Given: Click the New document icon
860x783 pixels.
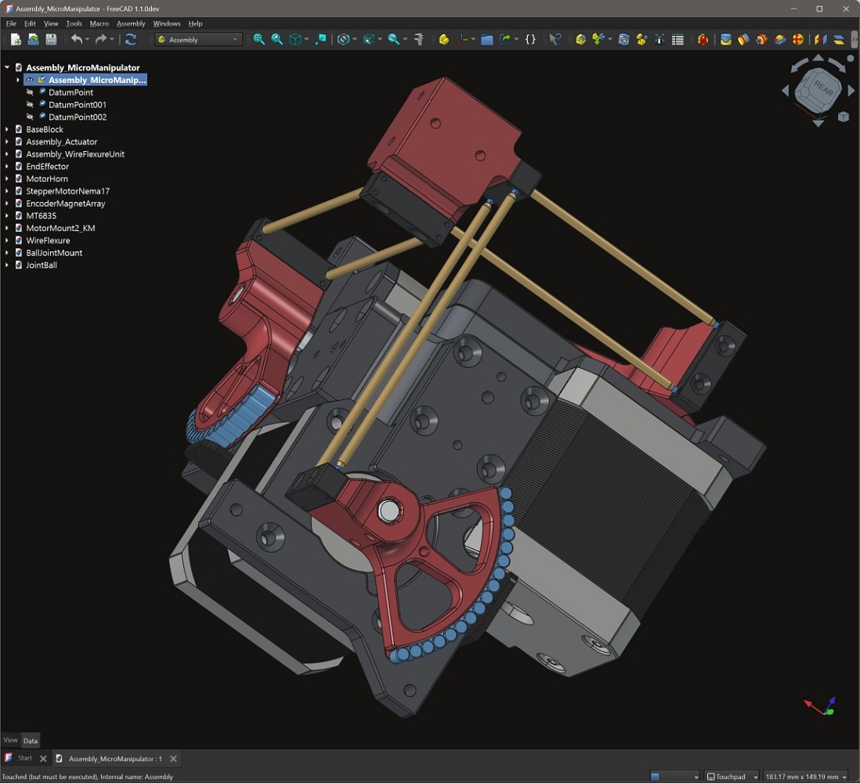Looking at the screenshot, I should (16, 39).
